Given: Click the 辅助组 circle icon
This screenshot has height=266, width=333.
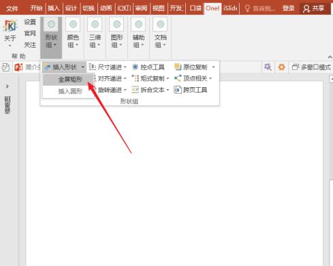Looking at the screenshot, I should coord(138,24).
